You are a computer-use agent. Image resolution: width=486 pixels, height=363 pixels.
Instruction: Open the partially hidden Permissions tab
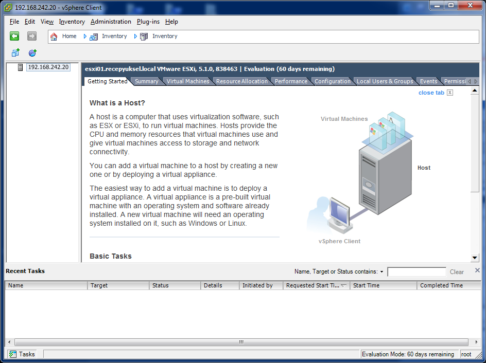coord(455,81)
